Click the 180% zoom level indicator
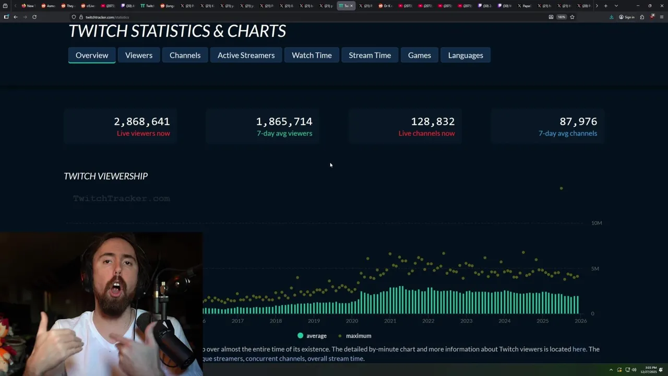 tap(562, 17)
